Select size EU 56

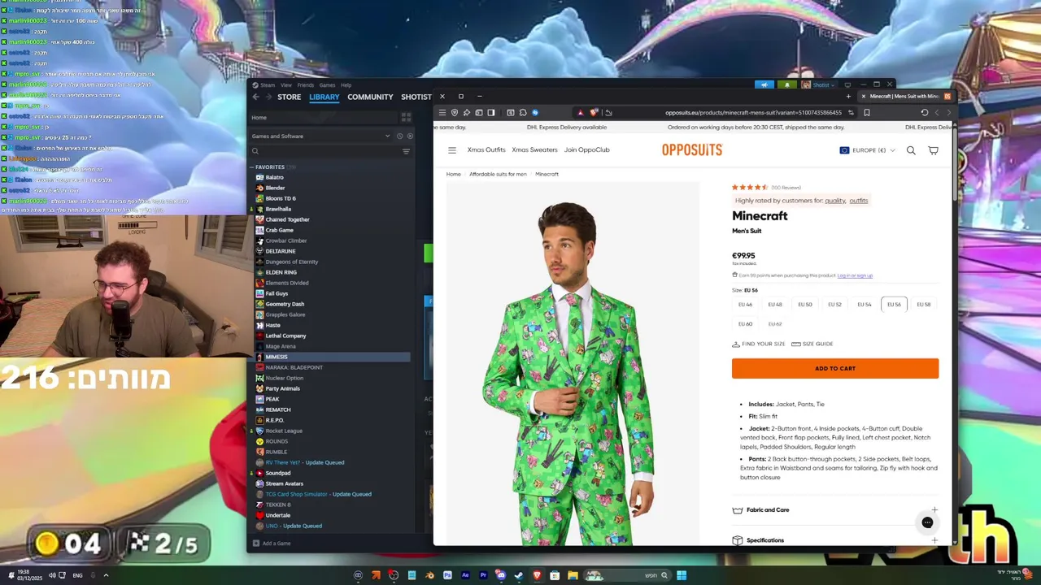(894, 305)
